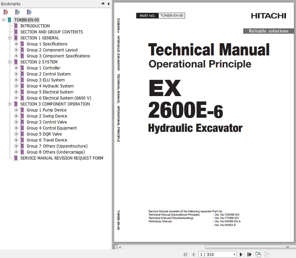Click the previous view icon
The image size is (296, 258).
click(x=258, y=254)
